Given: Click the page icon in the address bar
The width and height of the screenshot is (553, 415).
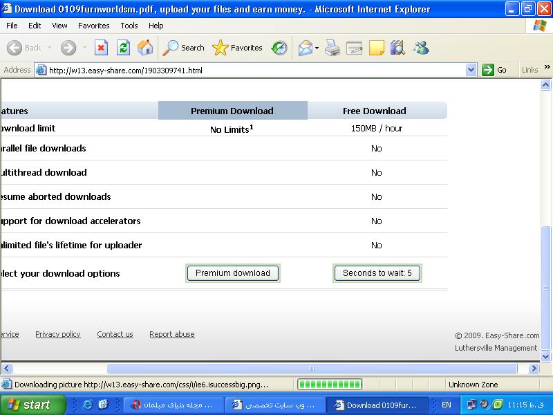Looking at the screenshot, I should (x=41, y=70).
